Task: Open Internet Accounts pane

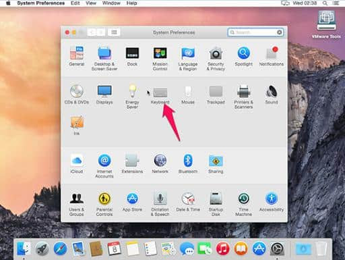Action: [104, 166]
